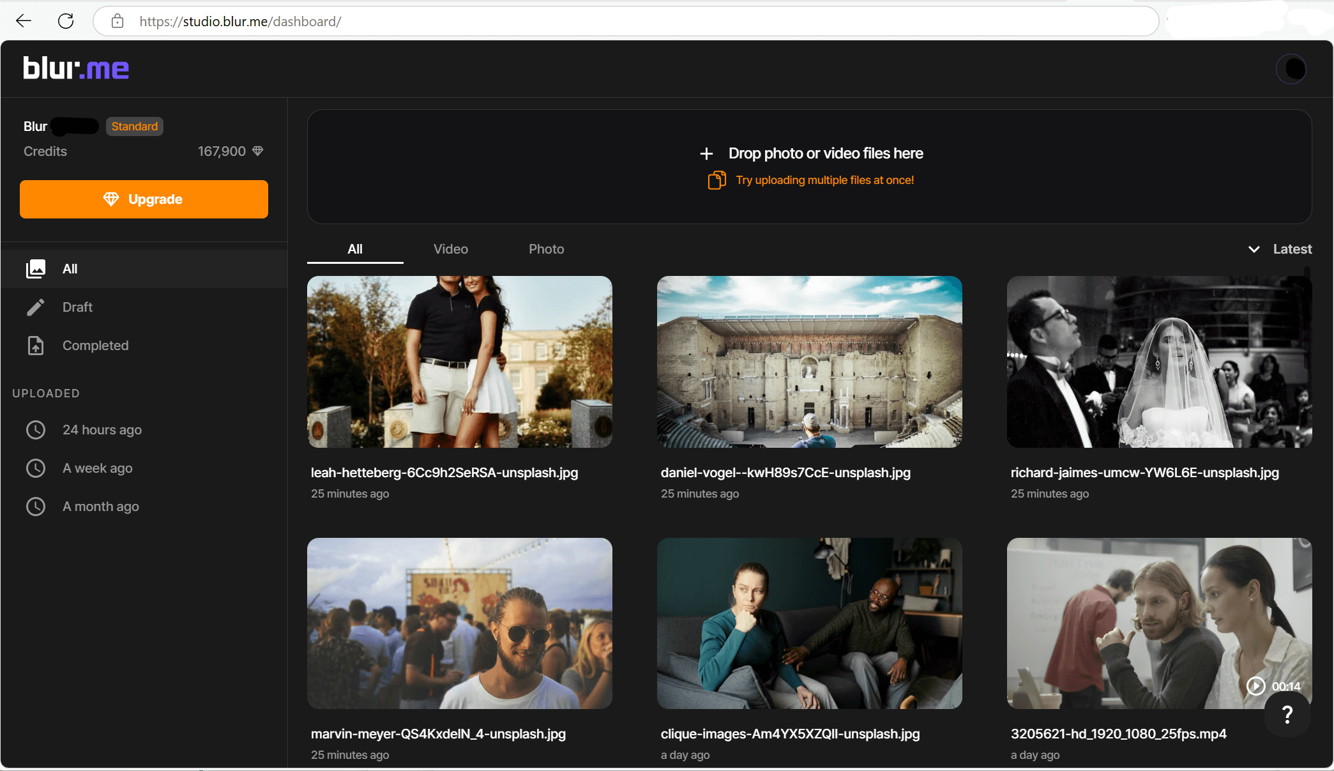This screenshot has width=1334, height=771.
Task: Click the plus icon in drop zone
Action: tap(706, 154)
